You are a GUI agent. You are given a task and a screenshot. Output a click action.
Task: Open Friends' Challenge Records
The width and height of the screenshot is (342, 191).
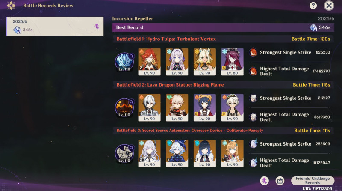[x=313, y=181]
